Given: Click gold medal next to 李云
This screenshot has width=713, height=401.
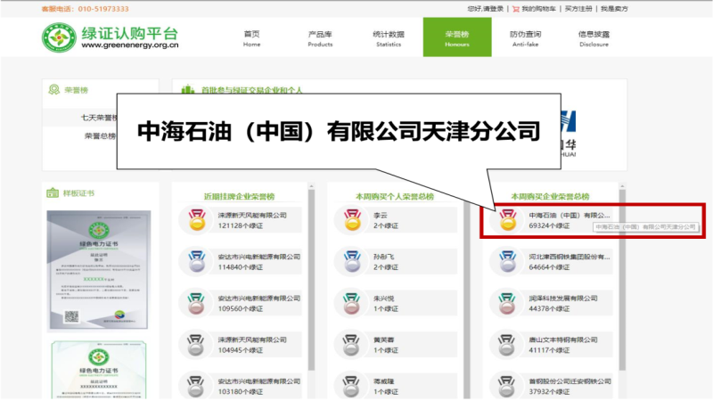Looking at the screenshot, I should click(352, 219).
